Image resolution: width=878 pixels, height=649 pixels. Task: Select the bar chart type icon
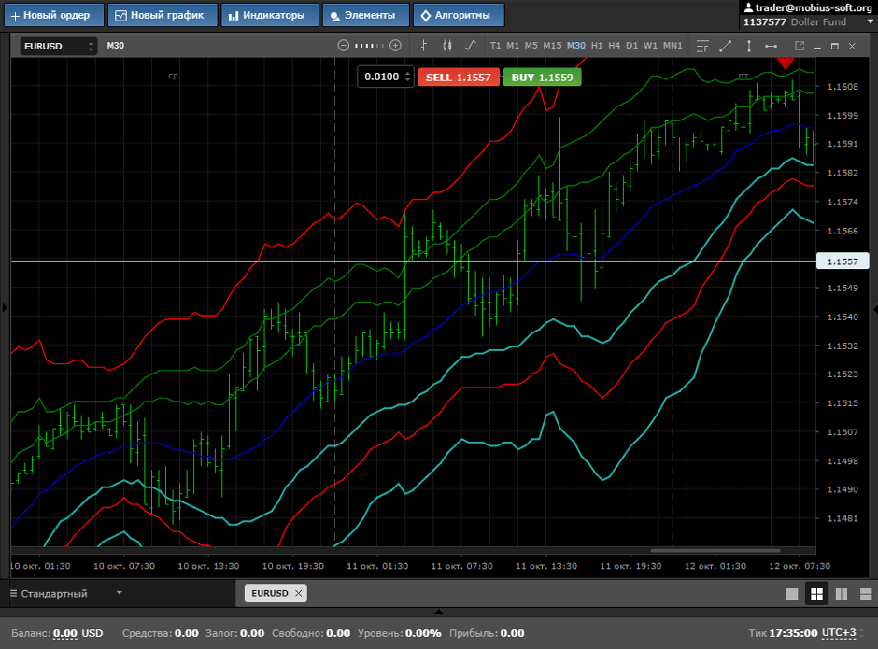[x=424, y=46]
